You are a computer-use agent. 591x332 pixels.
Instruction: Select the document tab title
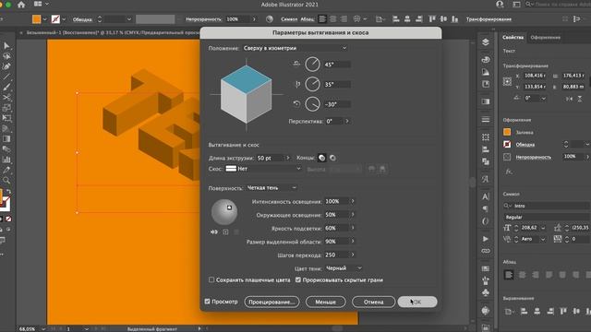click(113, 33)
